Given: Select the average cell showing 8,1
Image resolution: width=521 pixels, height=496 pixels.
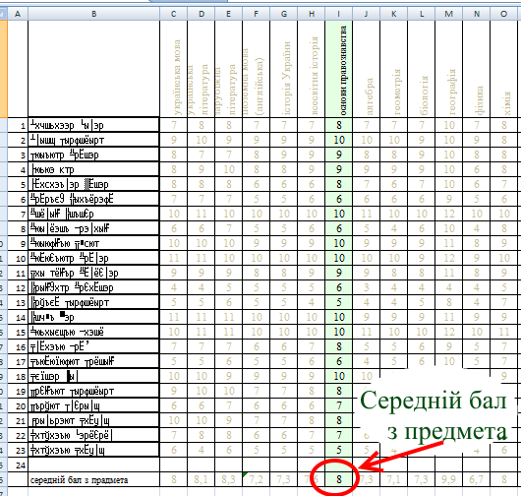Looking at the screenshot, I should coord(202,479).
